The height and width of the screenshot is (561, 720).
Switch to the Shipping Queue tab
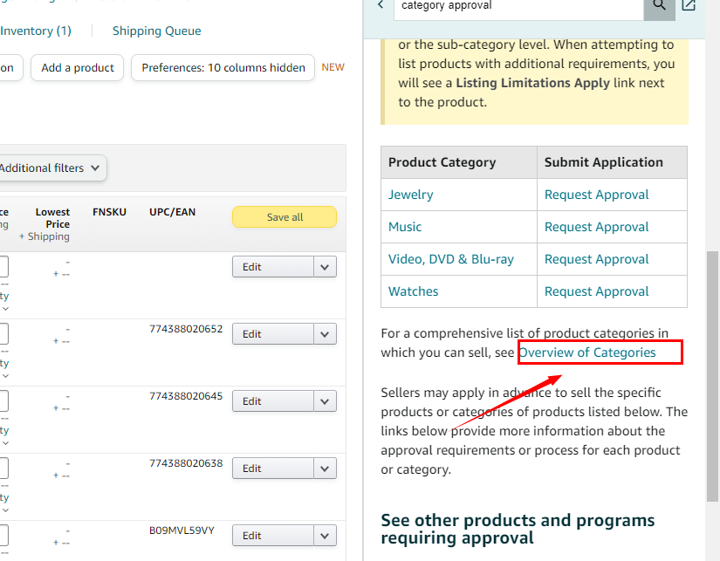pos(156,31)
